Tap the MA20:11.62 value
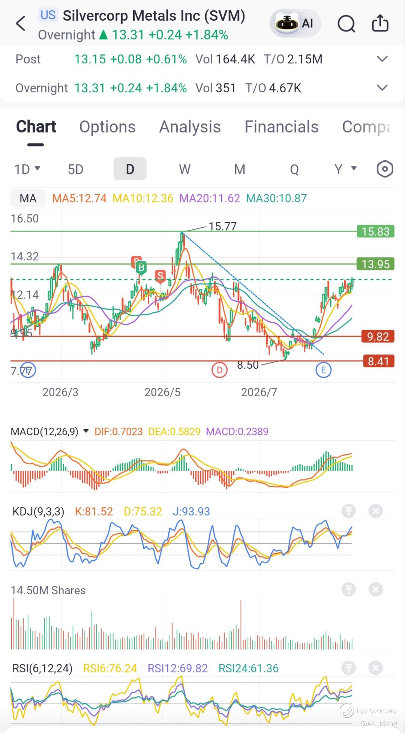The width and height of the screenshot is (405, 733). click(x=210, y=198)
